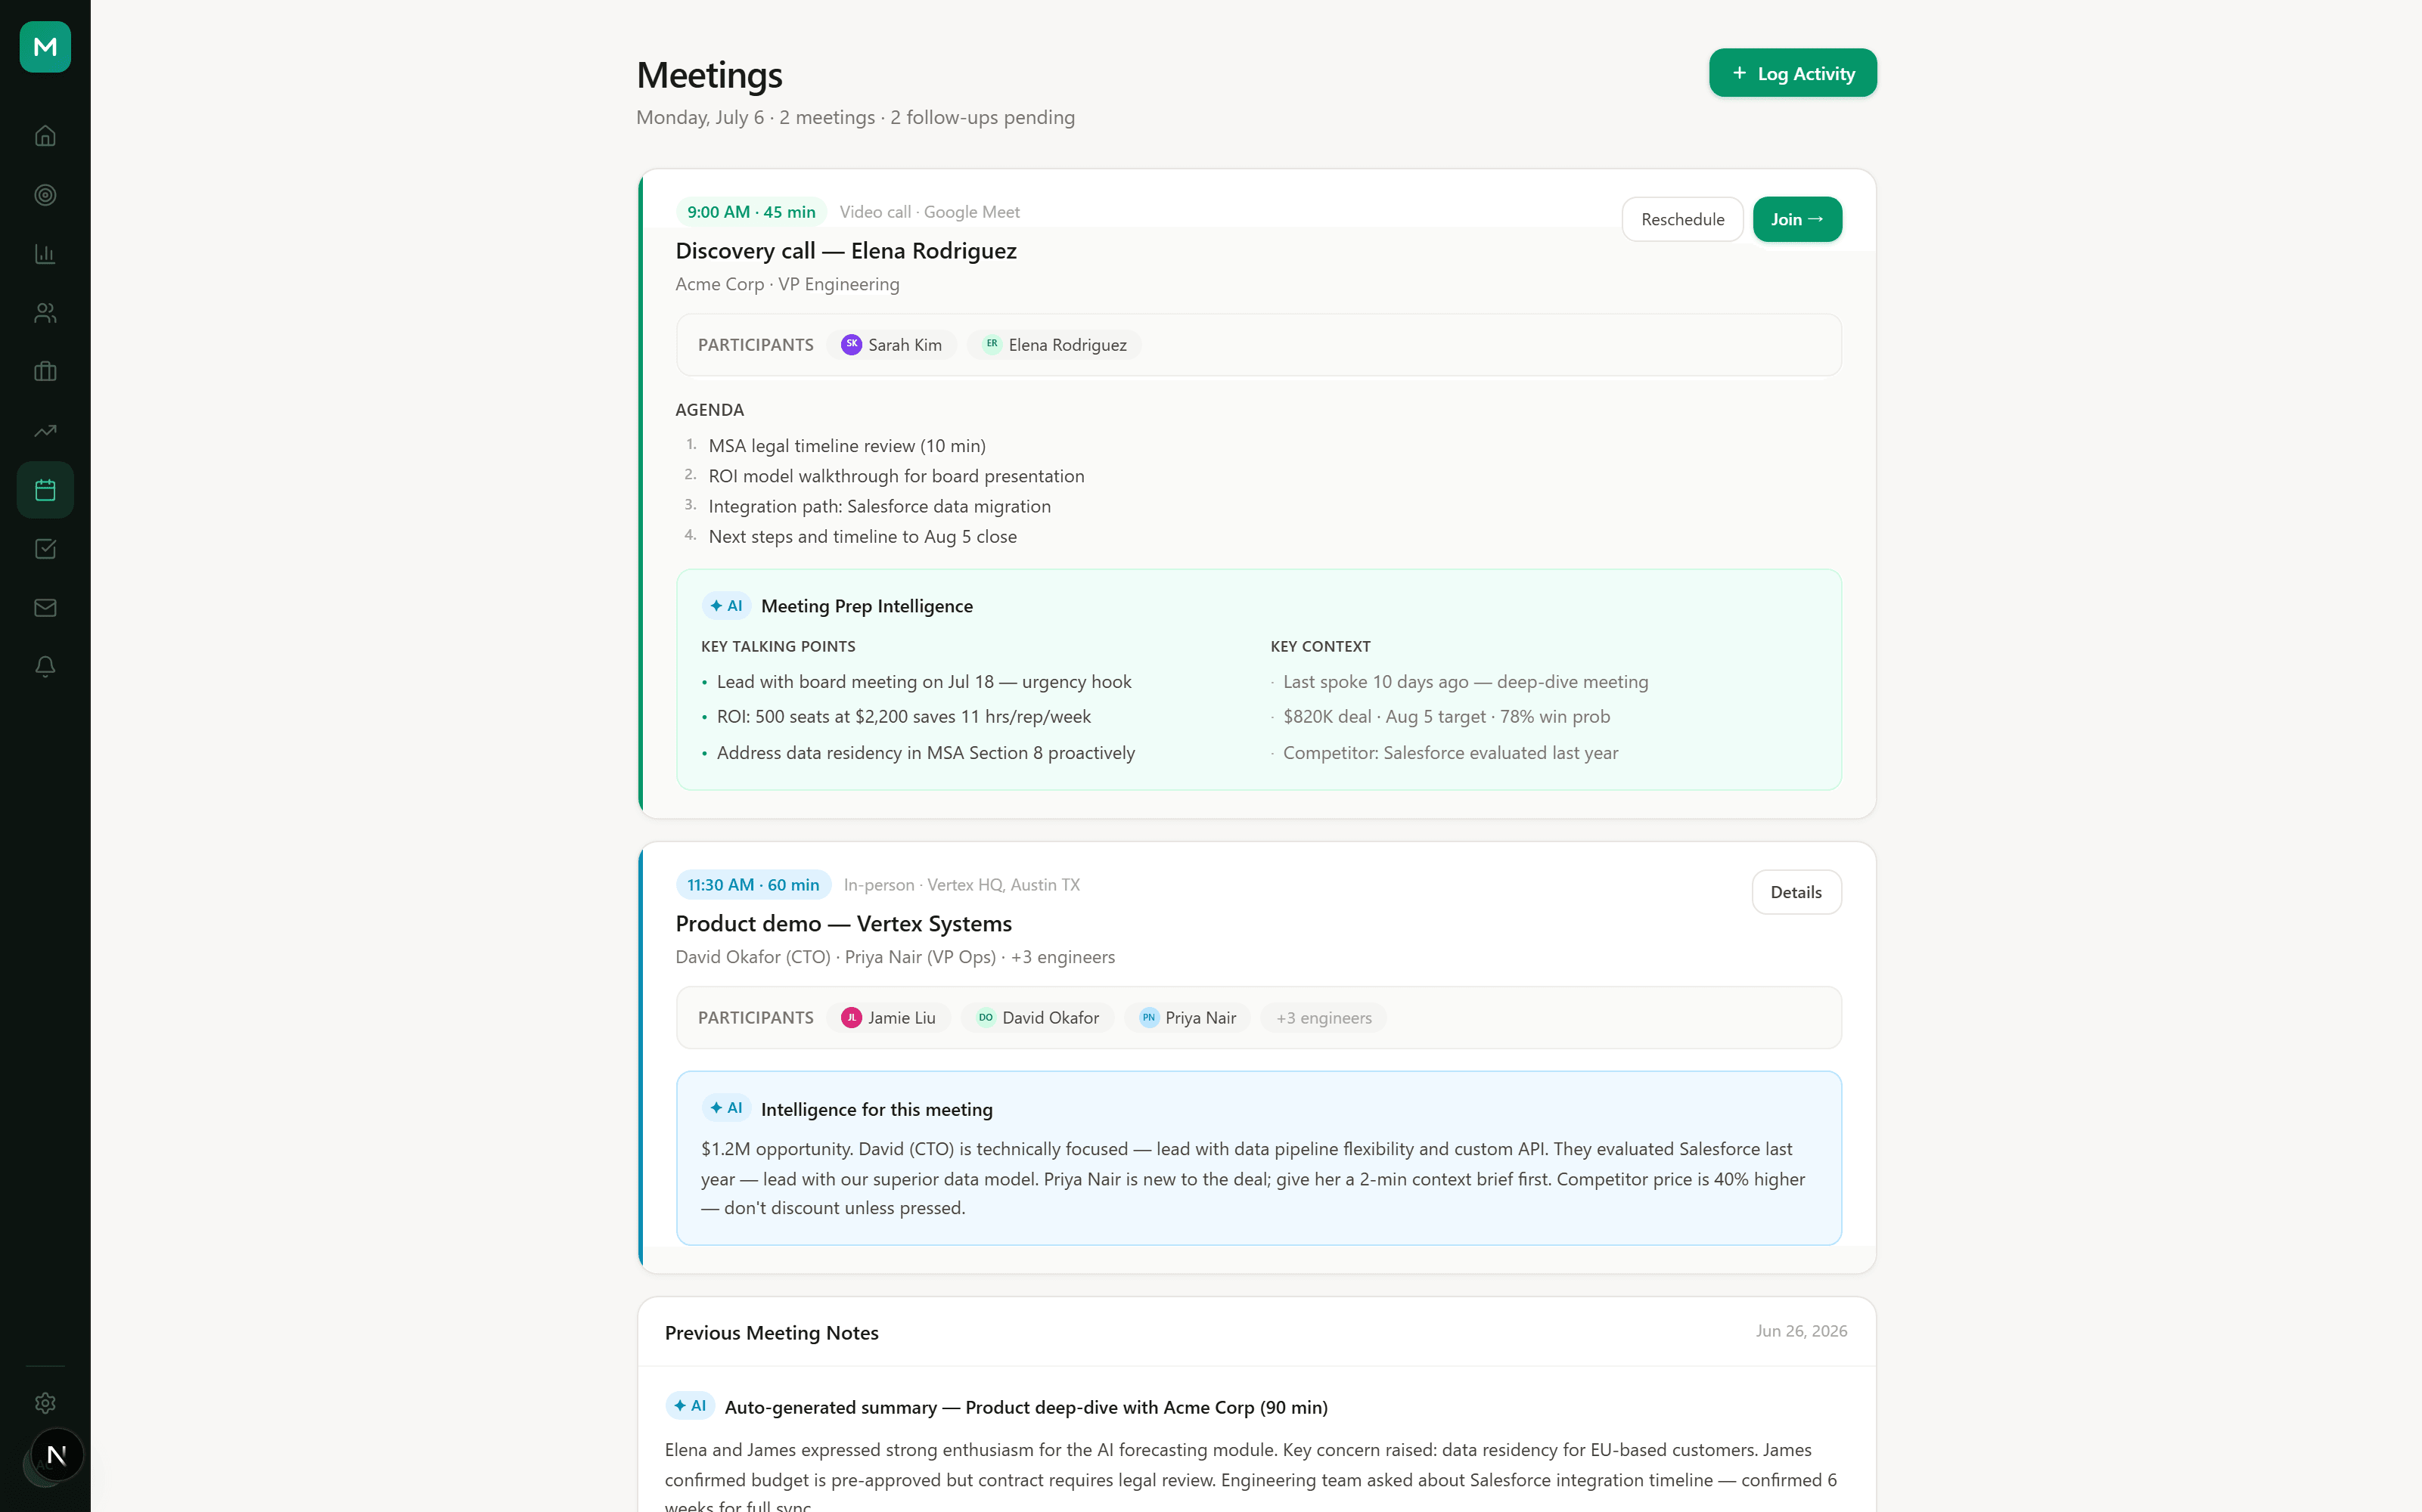Click agenda item ROI model walkthrough
Viewport: 2422px width, 1512px height.
(896, 476)
